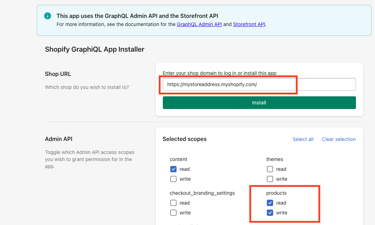Image resolution: width=375 pixels, height=225 pixels.
Task: Click the info icon in the banner
Action: click(x=47, y=16)
